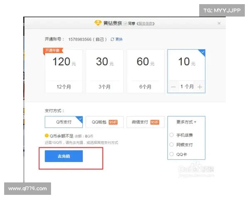This screenshot has width=249, height=199.
Task: Close the payment dialog with the X
Action: coord(219,24)
